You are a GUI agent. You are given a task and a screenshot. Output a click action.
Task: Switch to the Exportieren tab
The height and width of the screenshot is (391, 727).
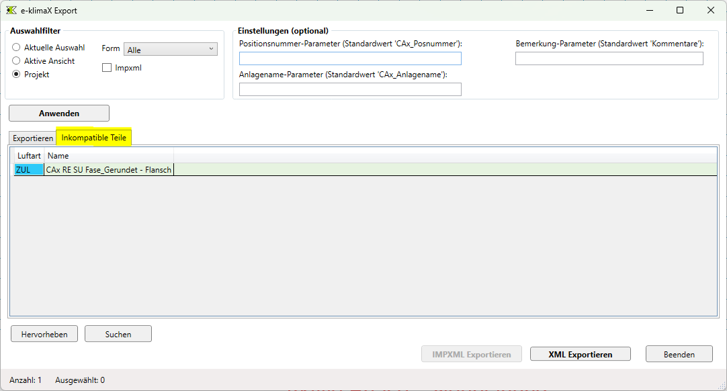(33, 138)
